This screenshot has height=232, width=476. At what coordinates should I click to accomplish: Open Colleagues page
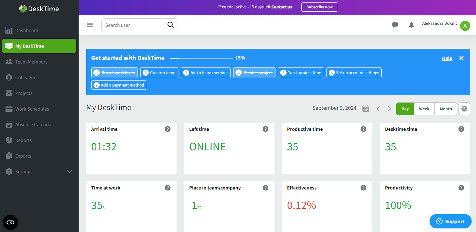point(39,78)
